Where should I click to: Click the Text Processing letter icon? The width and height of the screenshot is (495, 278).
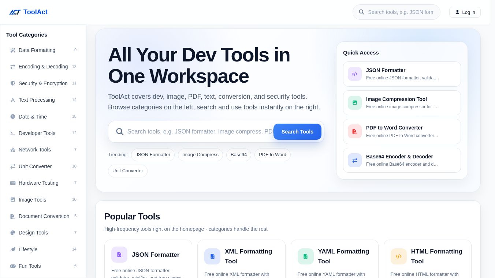pyautogui.click(x=13, y=100)
